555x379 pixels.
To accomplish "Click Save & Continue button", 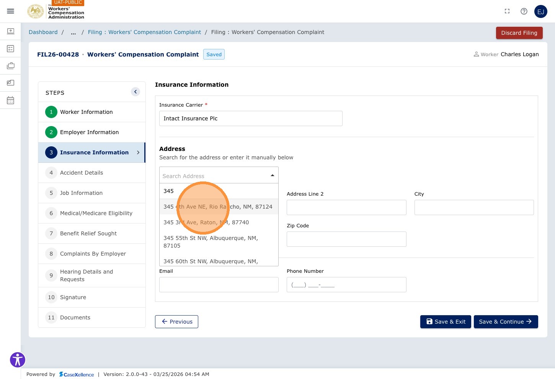I will [506, 322].
